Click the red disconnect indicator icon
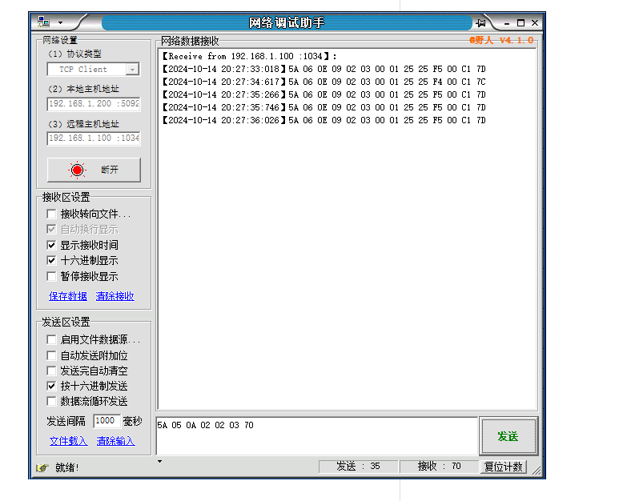The height and width of the screenshot is (501, 635). click(77, 170)
